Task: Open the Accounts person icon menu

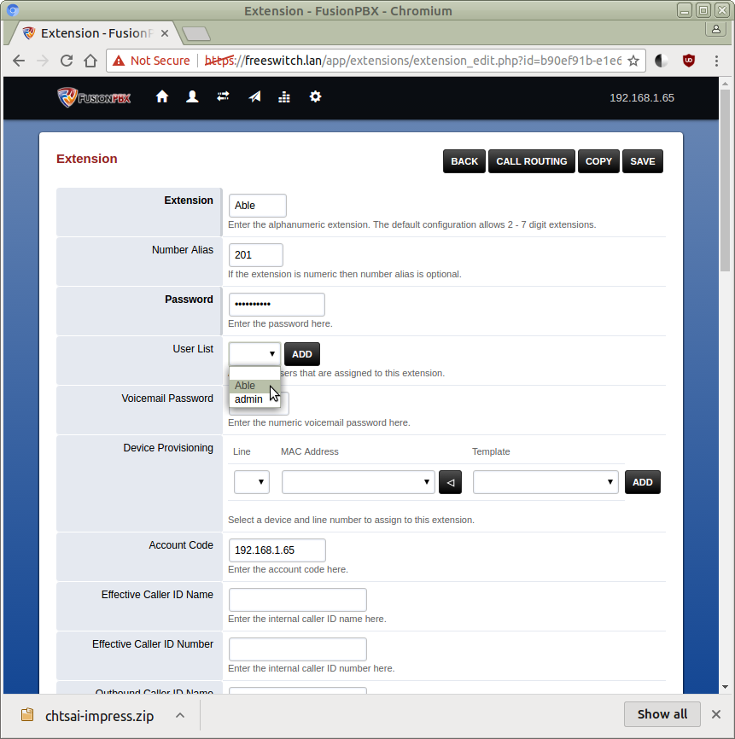Action: [x=192, y=97]
